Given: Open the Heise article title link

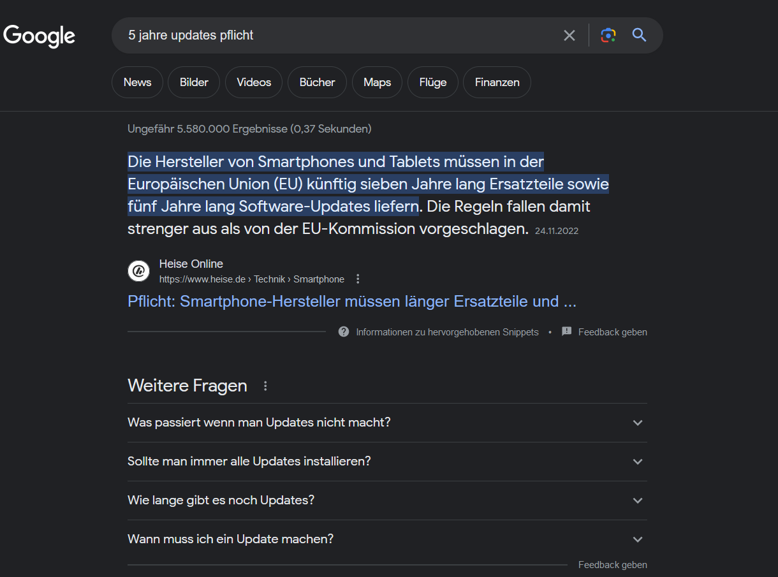Looking at the screenshot, I should pyautogui.click(x=352, y=302).
